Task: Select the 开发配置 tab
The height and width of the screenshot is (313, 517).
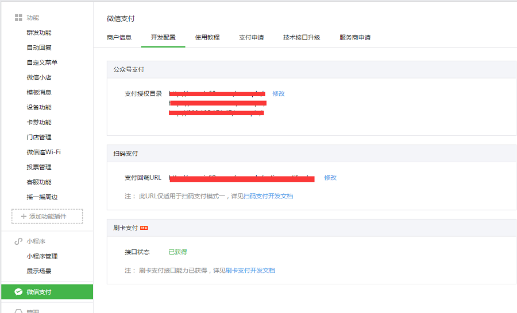Action: pyautogui.click(x=163, y=37)
